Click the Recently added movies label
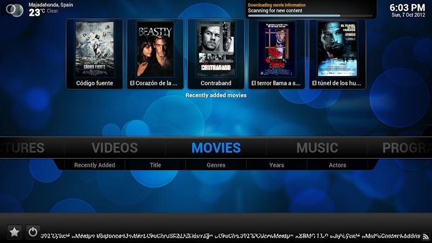This screenshot has width=432, height=243. [216, 96]
